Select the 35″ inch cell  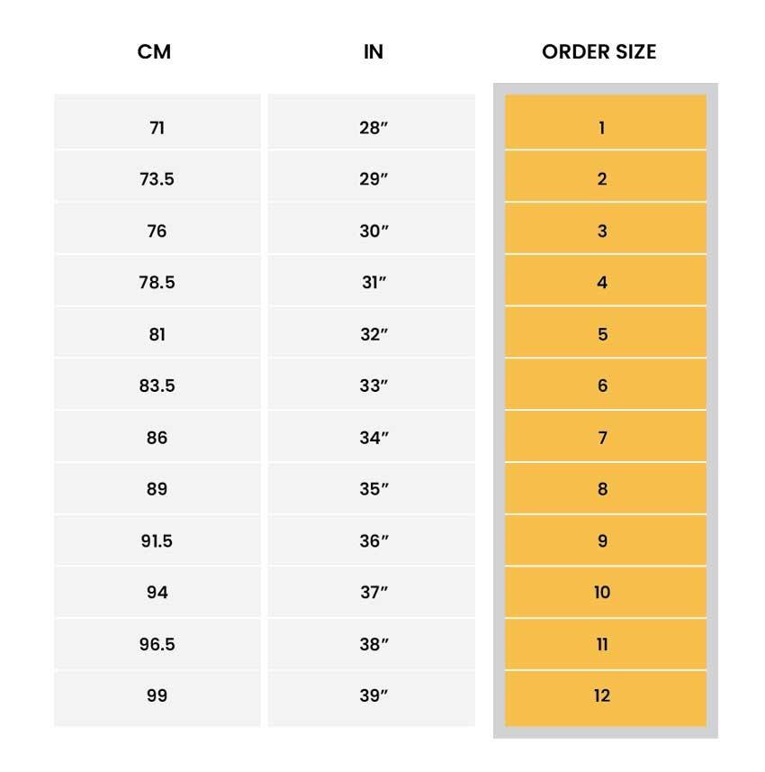[373, 489]
